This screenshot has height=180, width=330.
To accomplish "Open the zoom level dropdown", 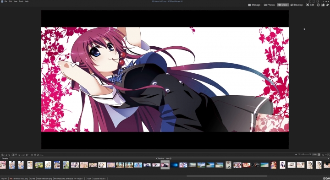I will (319, 154).
